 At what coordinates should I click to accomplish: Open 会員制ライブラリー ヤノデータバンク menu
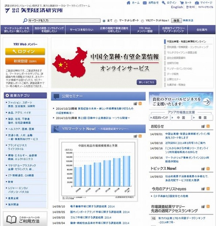(173, 30)
